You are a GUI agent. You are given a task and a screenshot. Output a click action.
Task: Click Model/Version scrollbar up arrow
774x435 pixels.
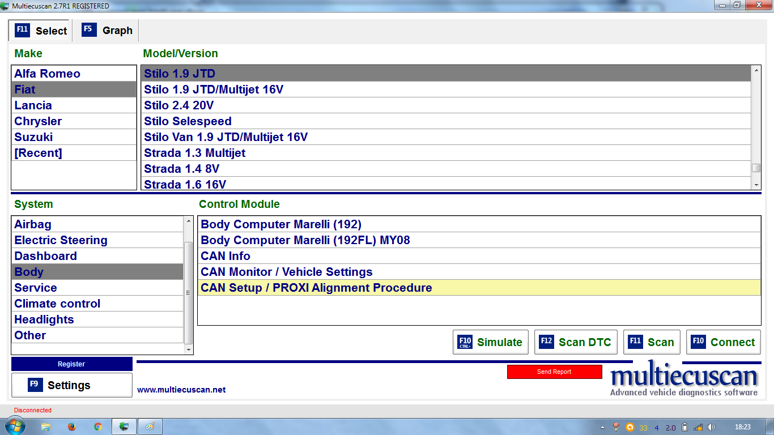point(756,71)
